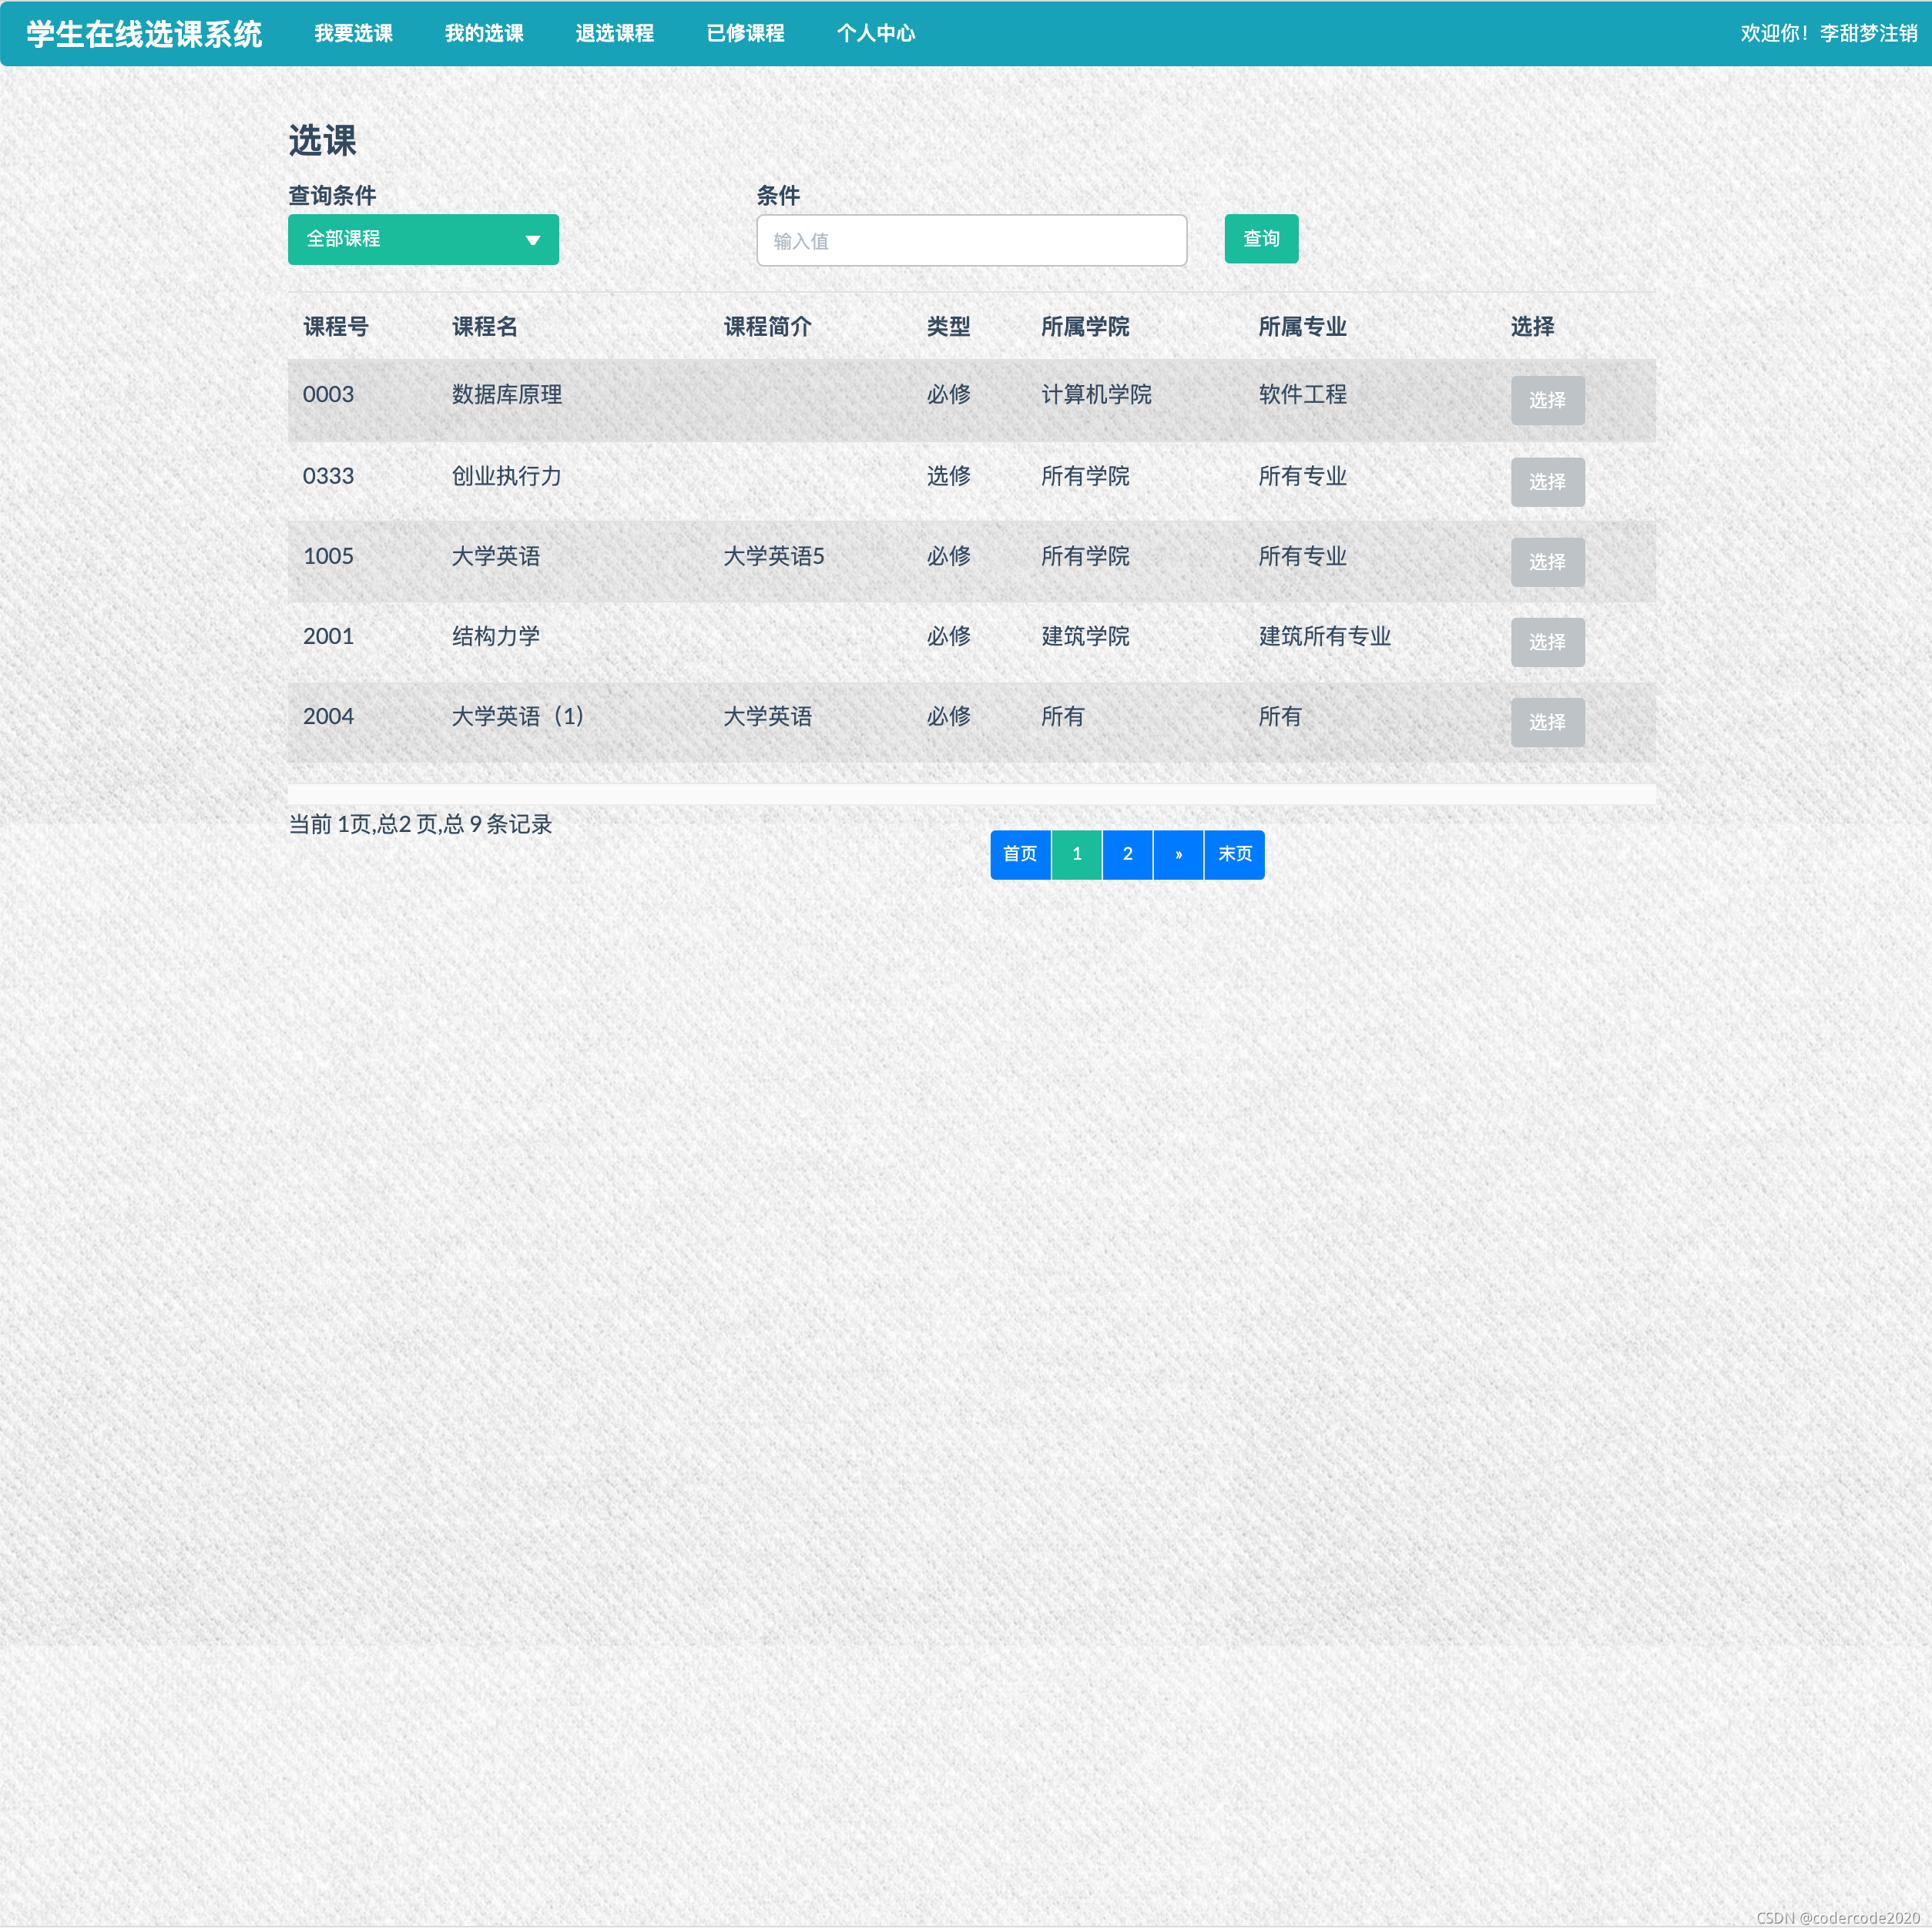1932x1932 pixels.
Task: Click the 课程简介 column header
Action: point(767,326)
